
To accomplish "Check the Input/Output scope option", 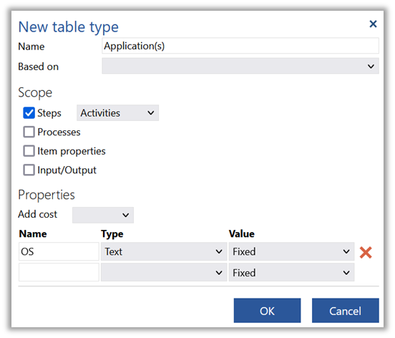I will 29,170.
